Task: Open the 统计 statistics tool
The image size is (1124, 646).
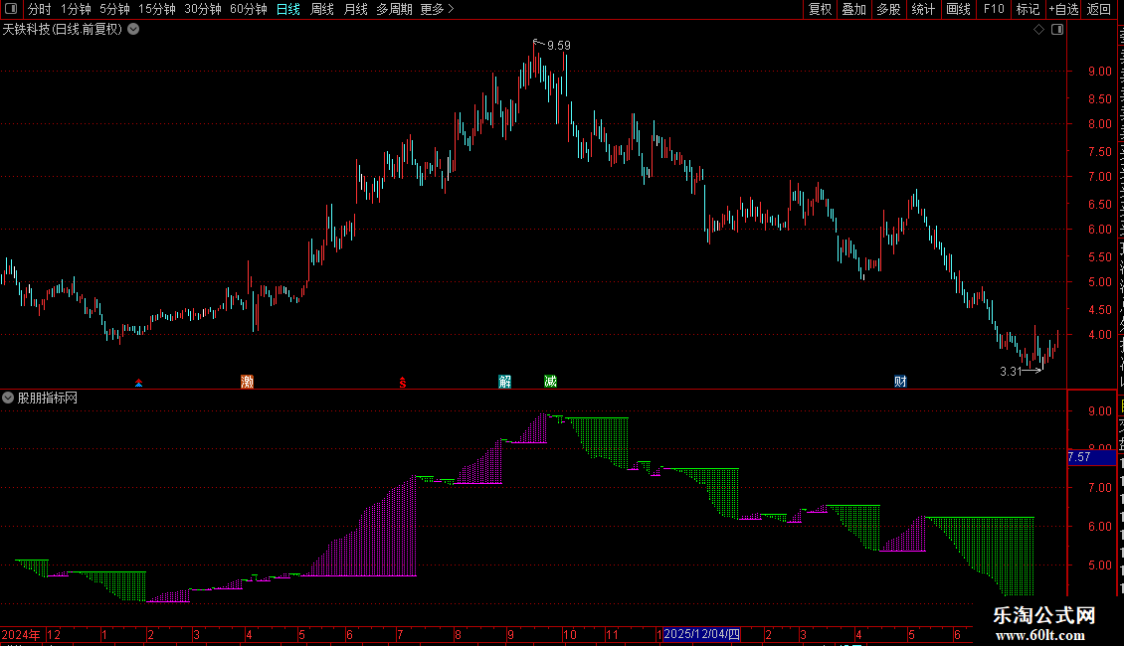Action: click(922, 9)
